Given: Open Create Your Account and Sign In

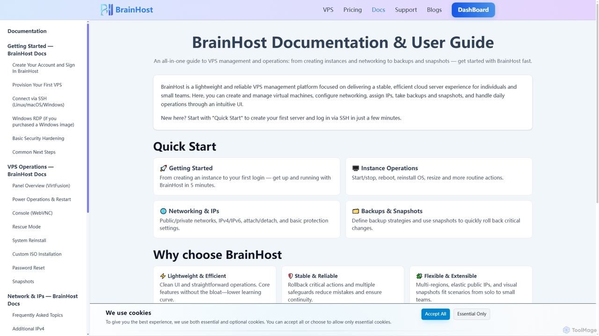Looking at the screenshot, I should tap(44, 68).
